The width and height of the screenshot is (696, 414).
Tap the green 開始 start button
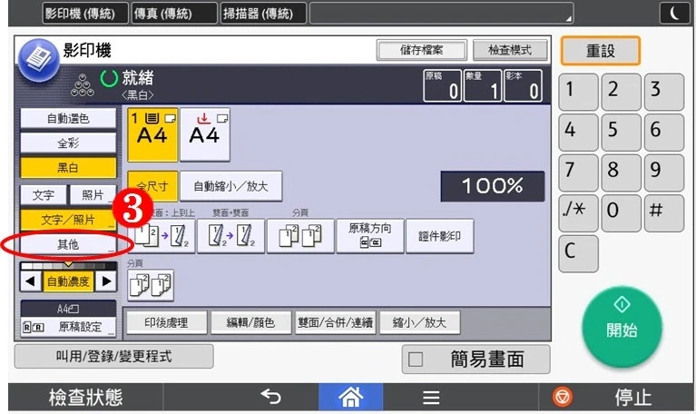(622, 327)
